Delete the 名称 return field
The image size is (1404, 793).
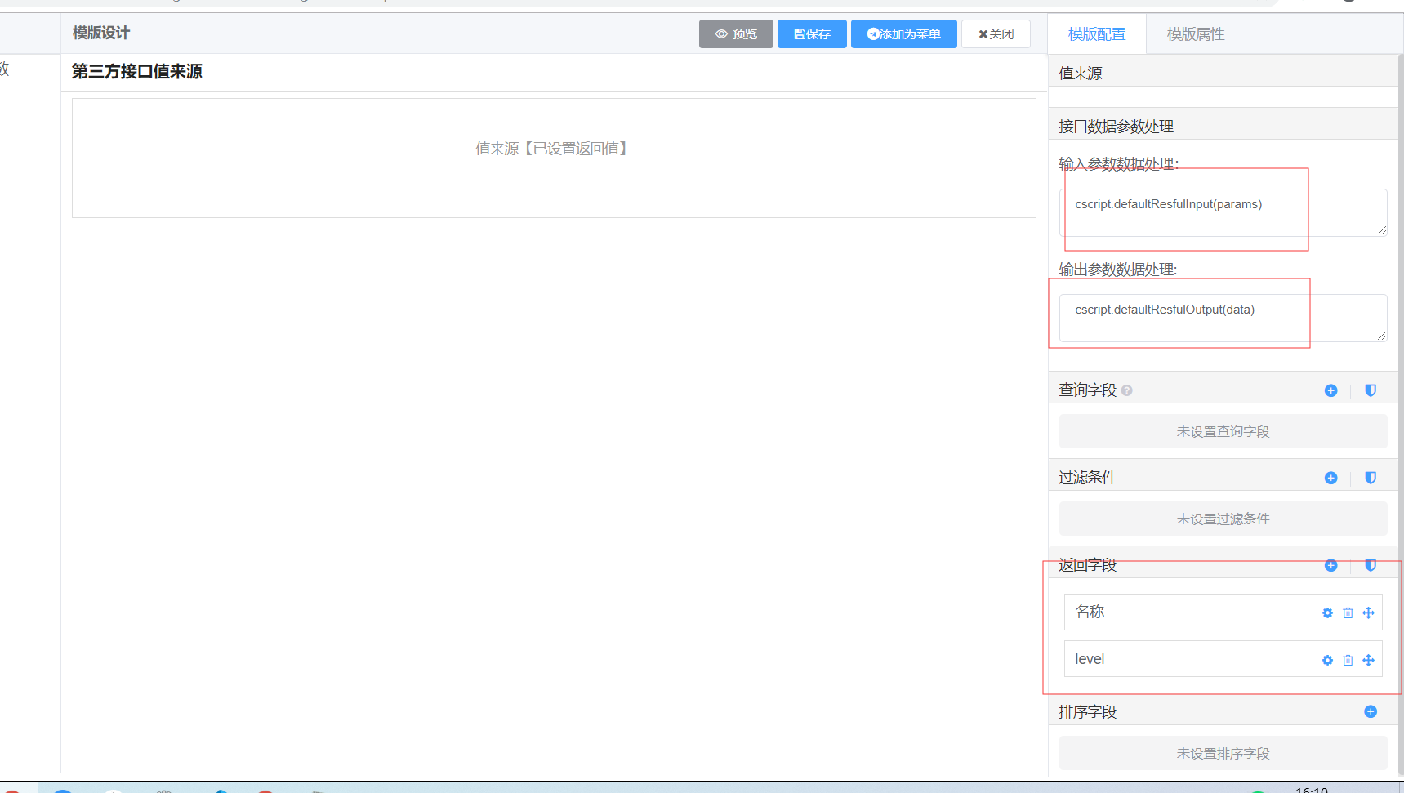tap(1348, 613)
